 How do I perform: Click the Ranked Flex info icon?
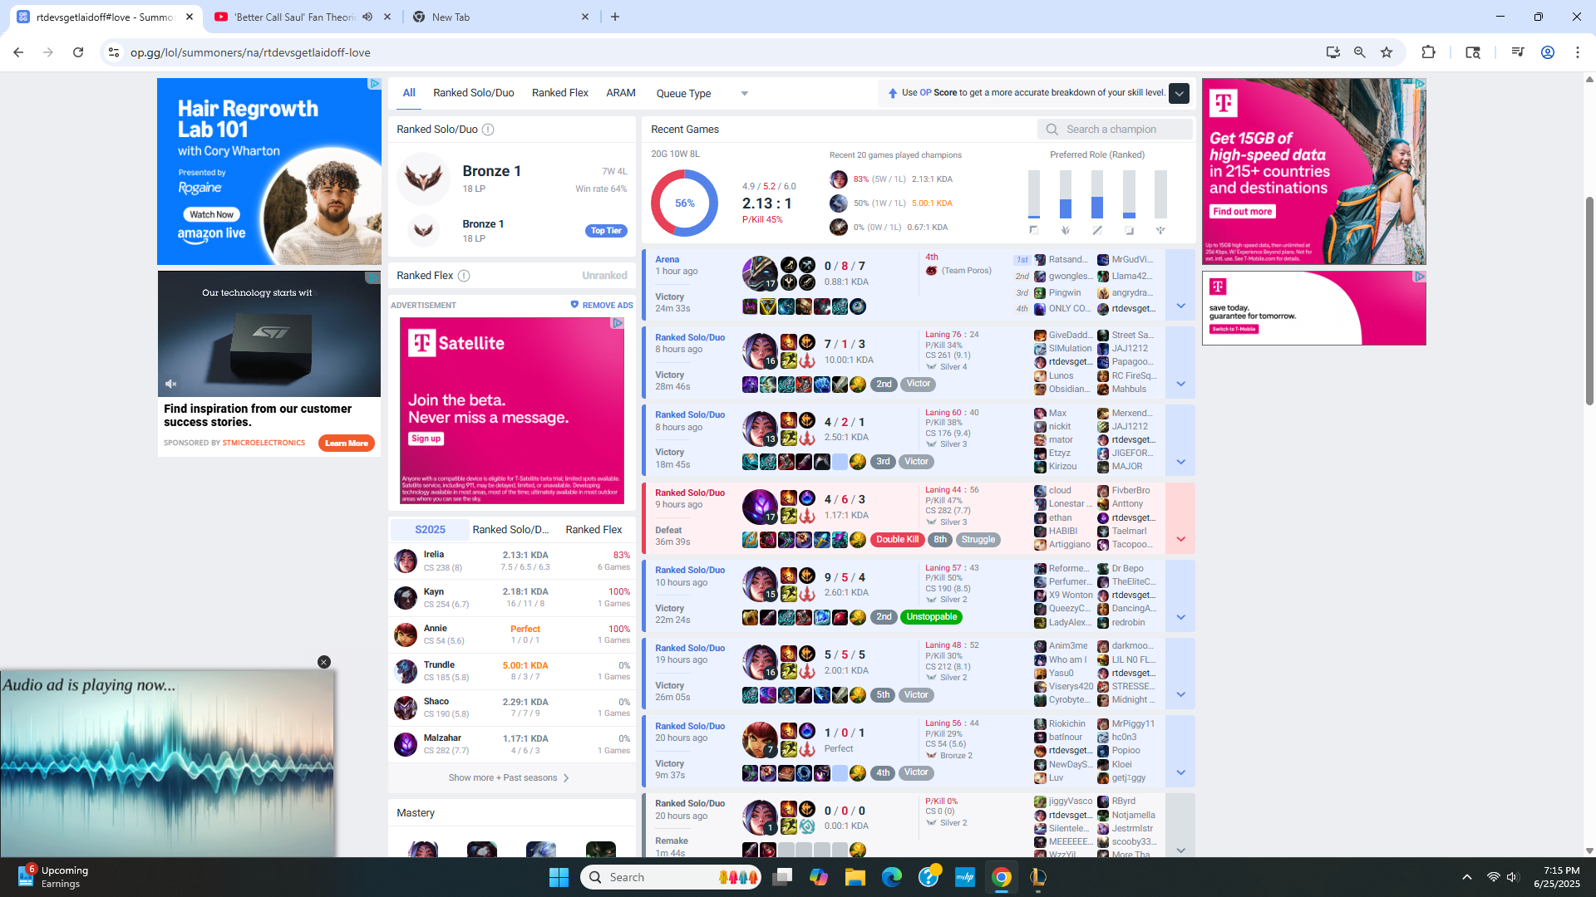(464, 276)
